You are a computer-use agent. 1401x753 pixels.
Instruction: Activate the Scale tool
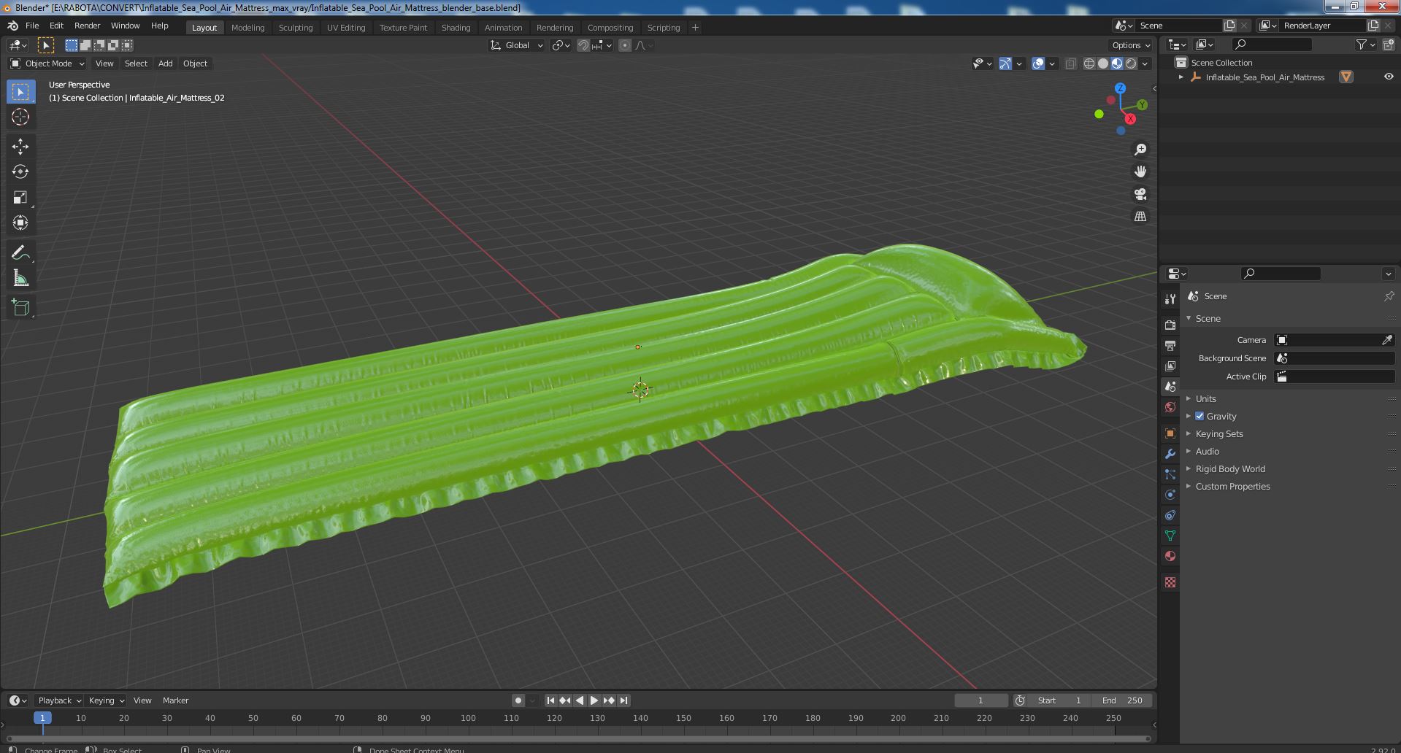(x=20, y=198)
